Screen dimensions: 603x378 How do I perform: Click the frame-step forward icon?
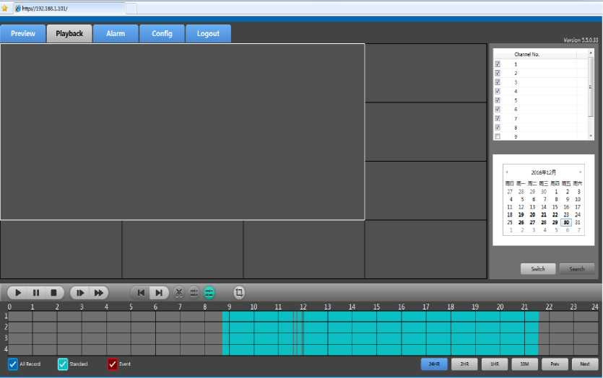[x=80, y=293]
